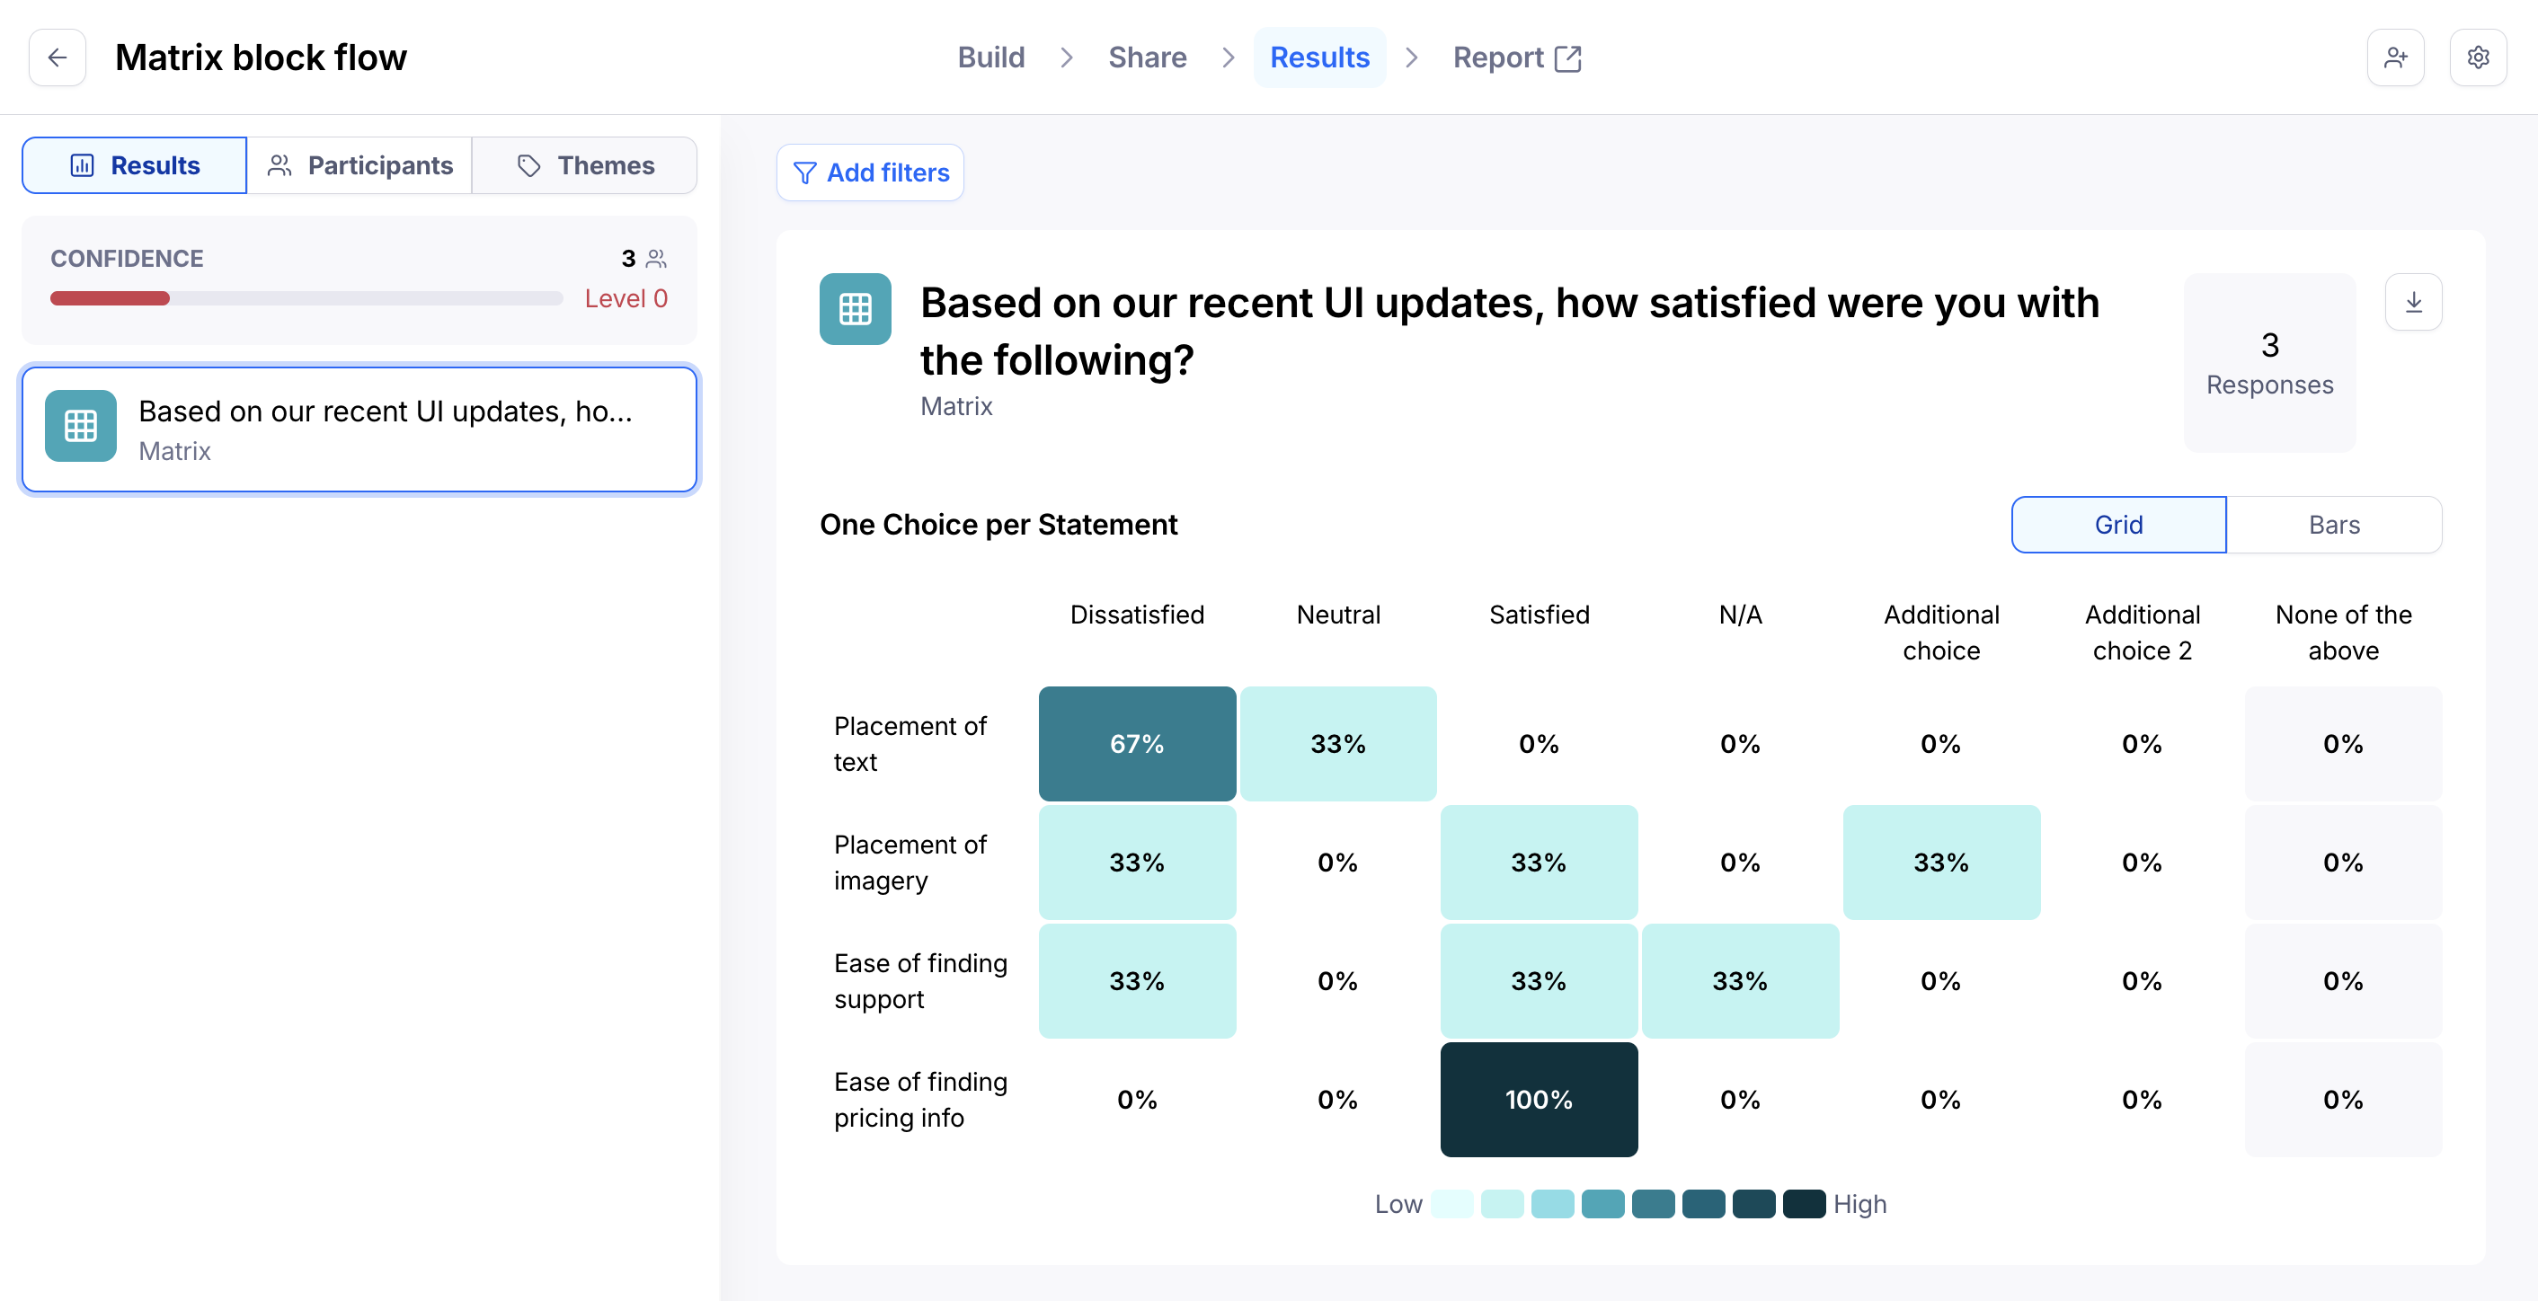The height and width of the screenshot is (1301, 2538).
Task: Click the participants count icon in Confidence
Action: point(657,258)
